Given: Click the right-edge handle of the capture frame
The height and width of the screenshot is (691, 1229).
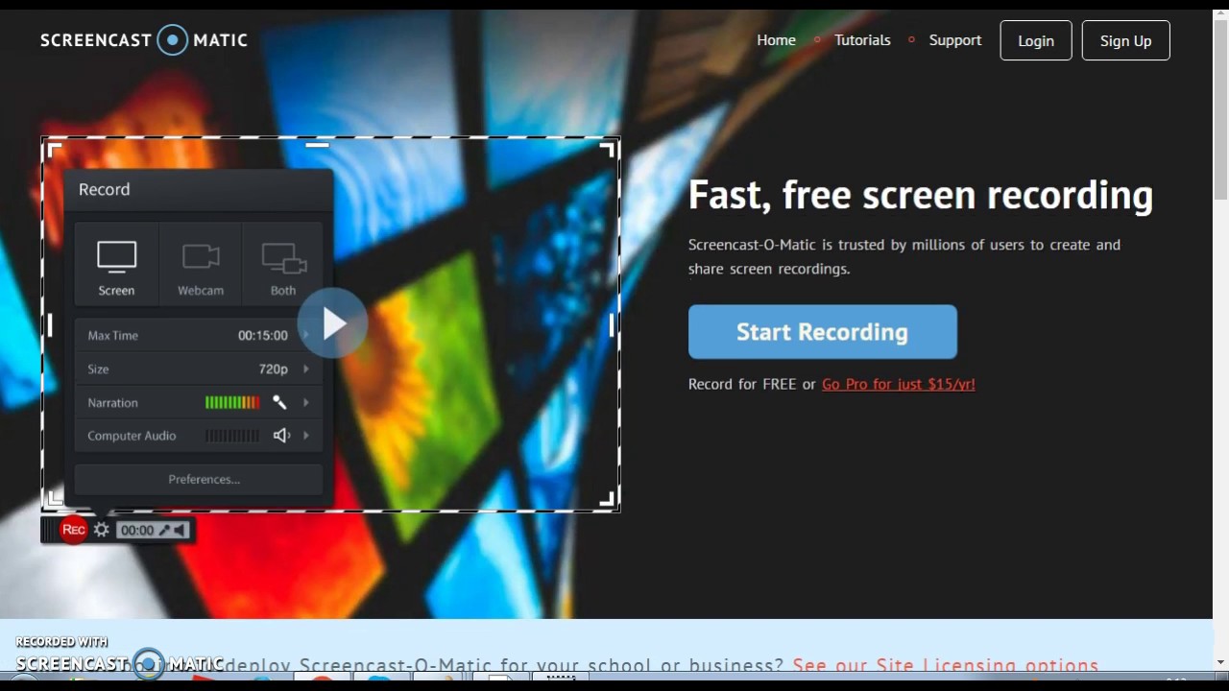Looking at the screenshot, I should (612, 325).
